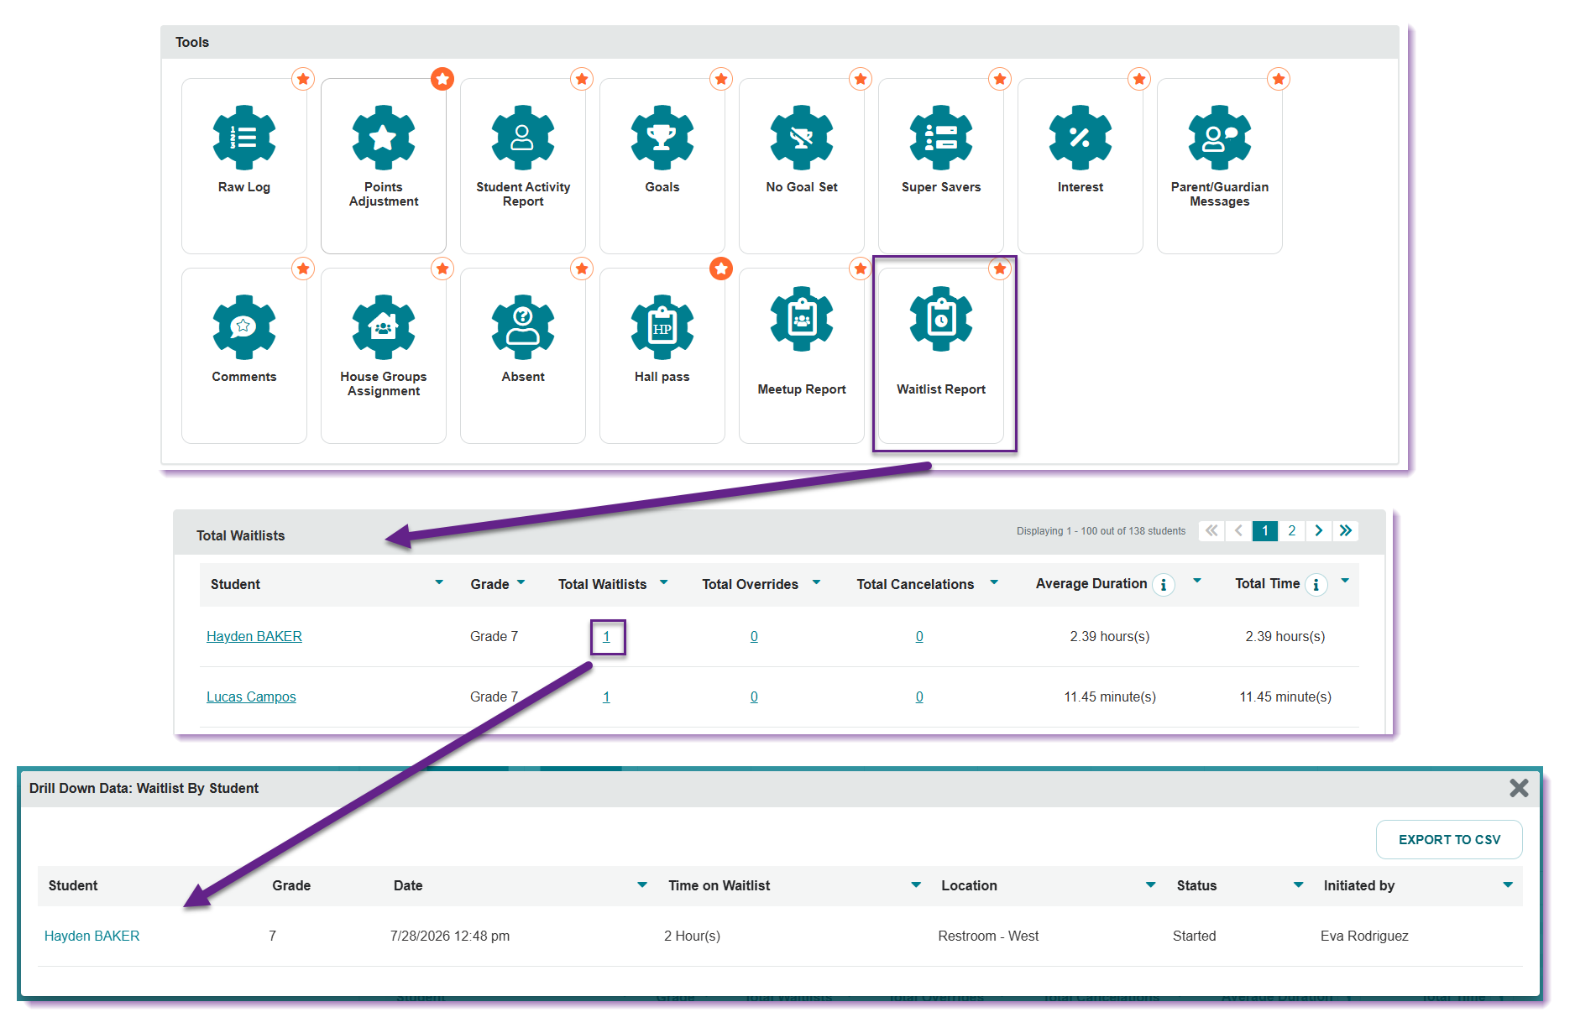The width and height of the screenshot is (1575, 1033).
Task: Open the Interest tool
Action: pyautogui.click(x=1081, y=165)
